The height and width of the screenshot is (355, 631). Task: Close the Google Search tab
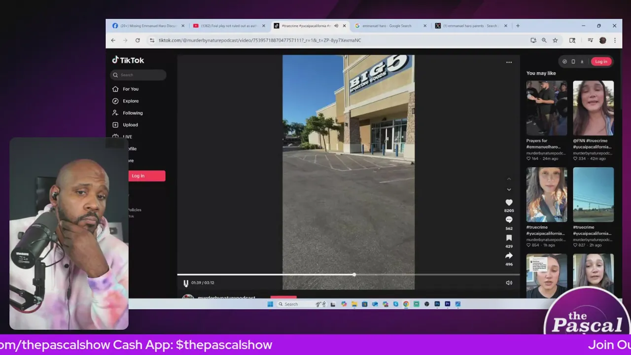425,26
